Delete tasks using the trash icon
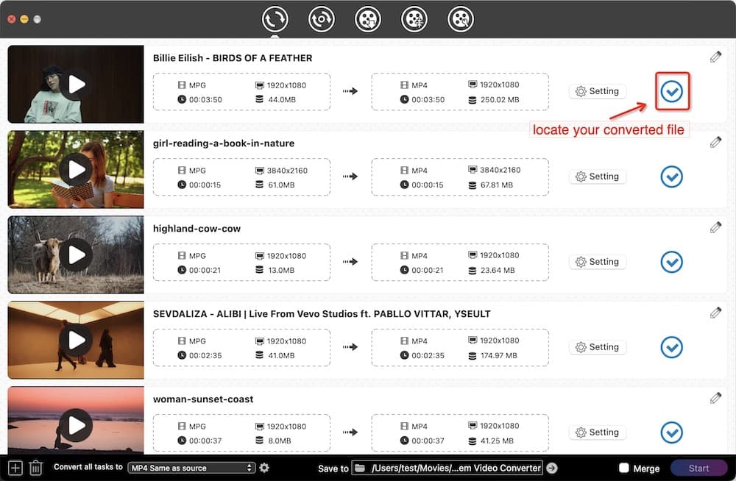736x481 pixels. [35, 468]
